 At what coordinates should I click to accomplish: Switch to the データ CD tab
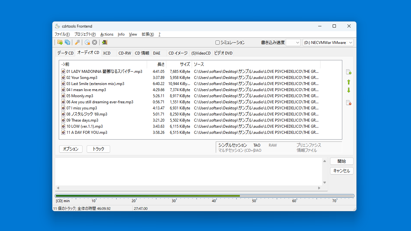(x=66, y=53)
